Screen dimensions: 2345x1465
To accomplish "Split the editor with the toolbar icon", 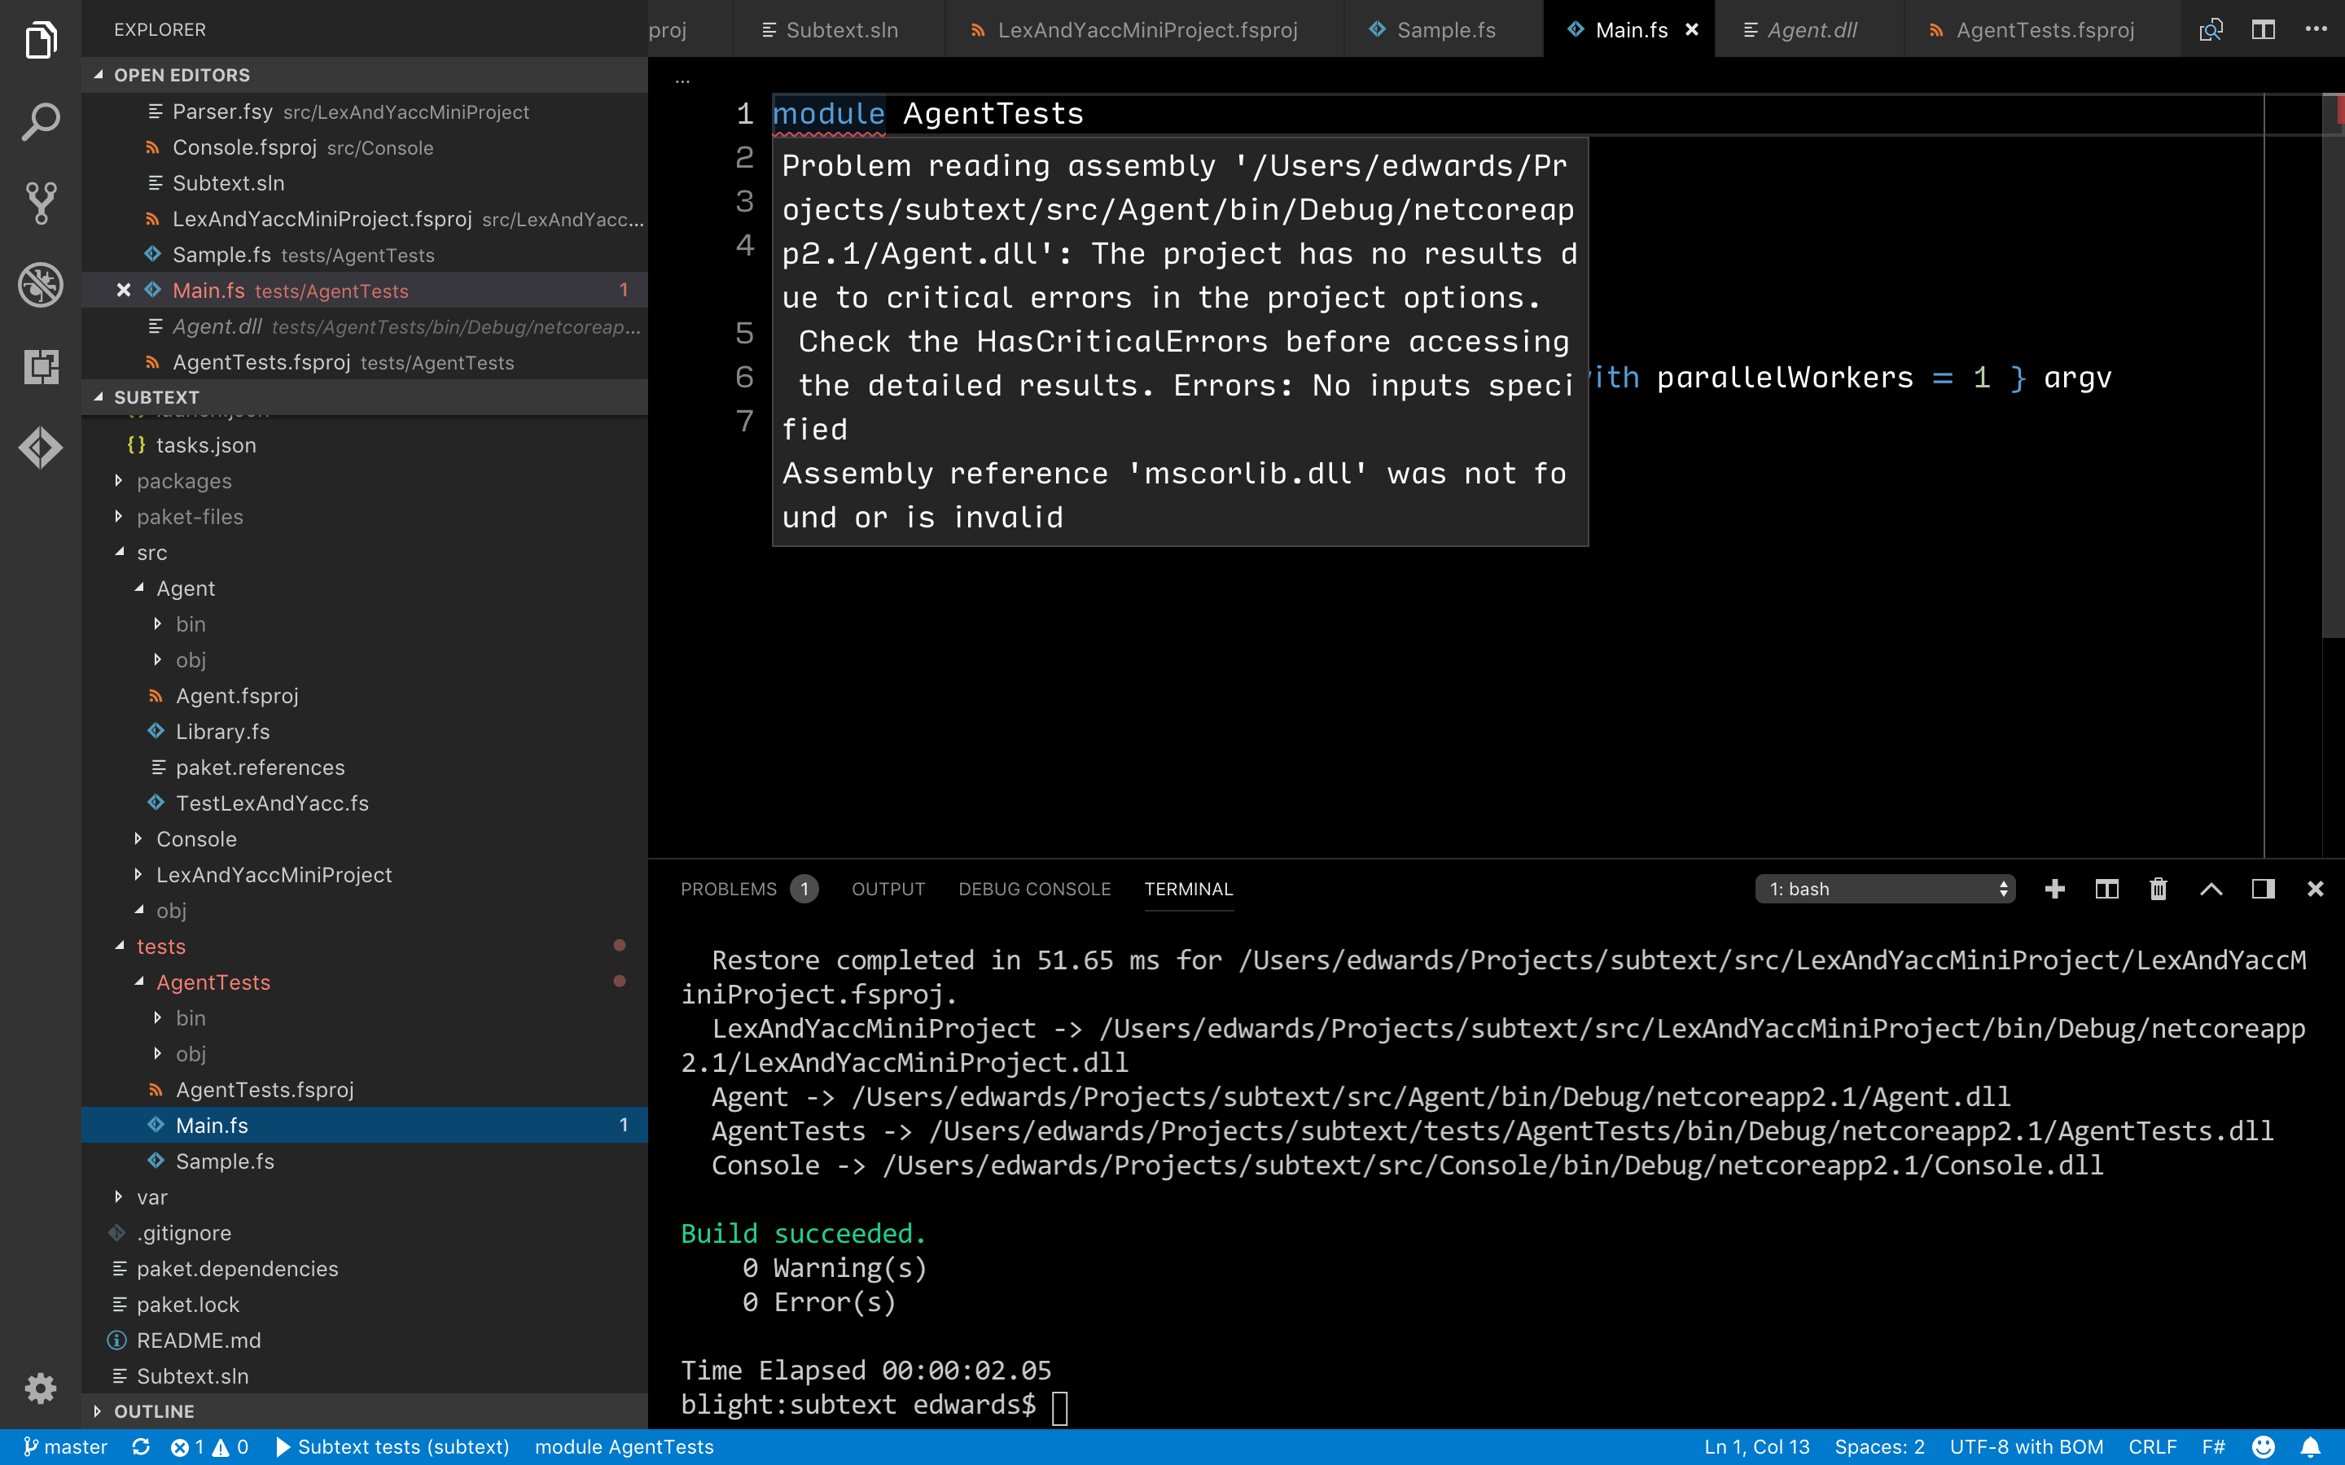I will click(2264, 29).
